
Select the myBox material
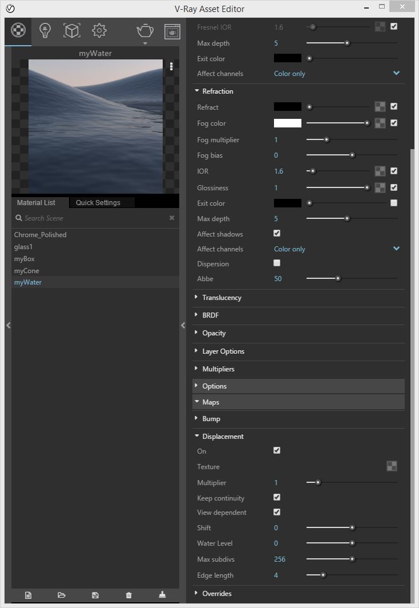coord(95,259)
